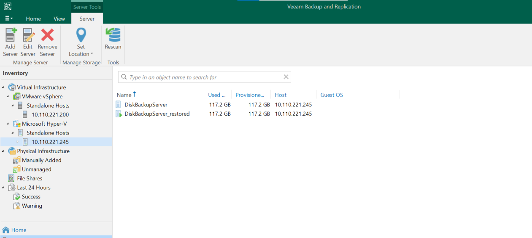Viewport: 532px width, 238px height.
Task: Select the 10.110.221.200 vSphere host
Action: [50, 115]
